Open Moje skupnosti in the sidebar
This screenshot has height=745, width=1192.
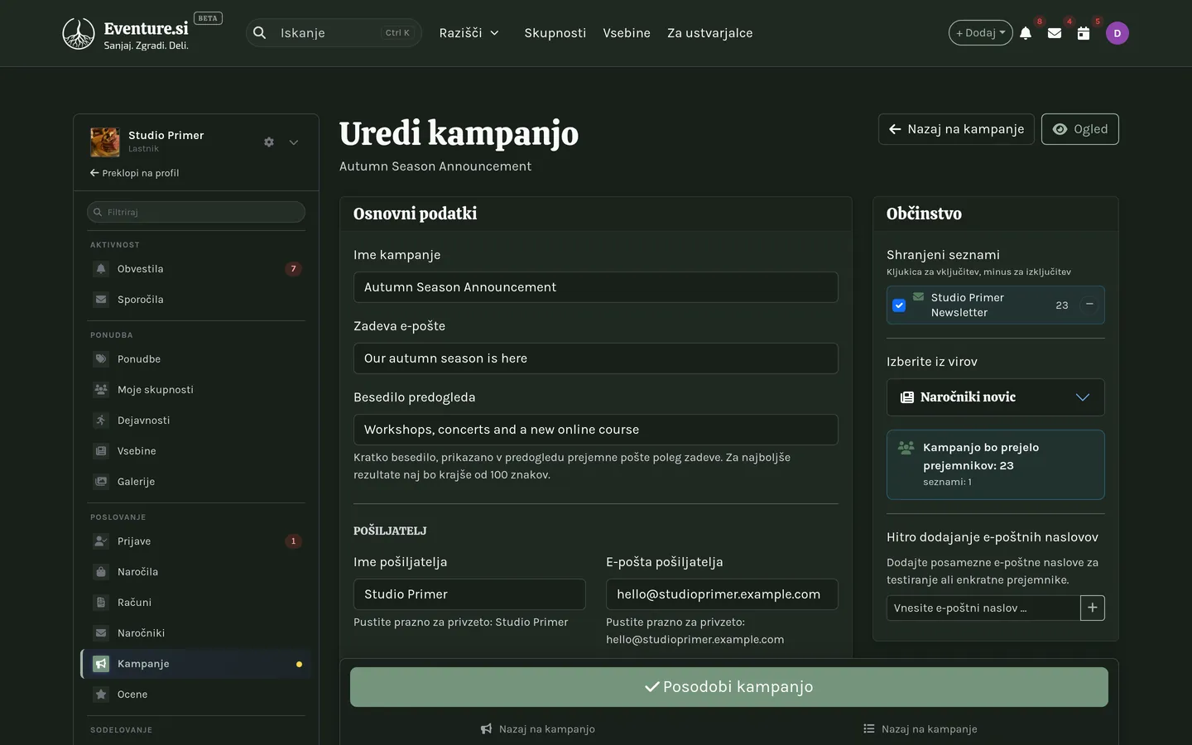pyautogui.click(x=196, y=390)
